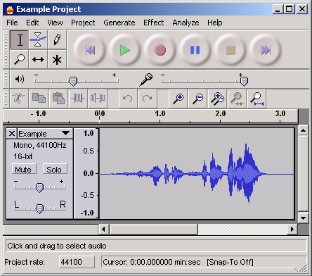The image size is (312, 276).
Task: Click the Cursor position status text
Action: point(151,262)
